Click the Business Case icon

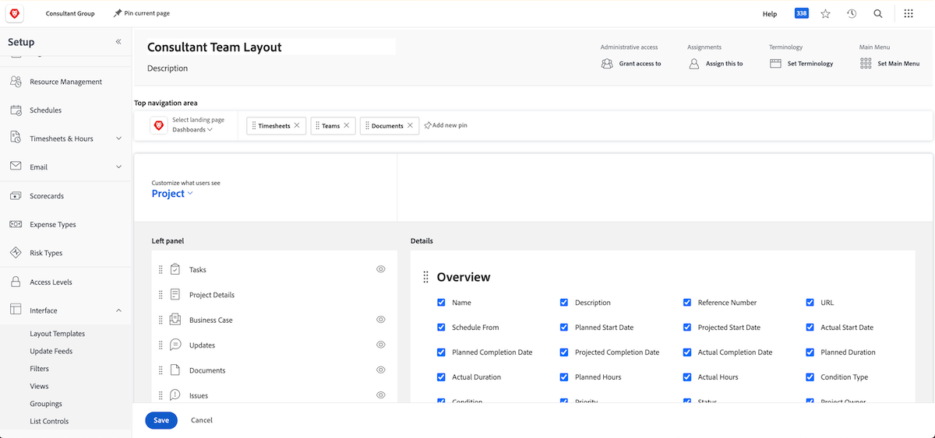tap(175, 320)
